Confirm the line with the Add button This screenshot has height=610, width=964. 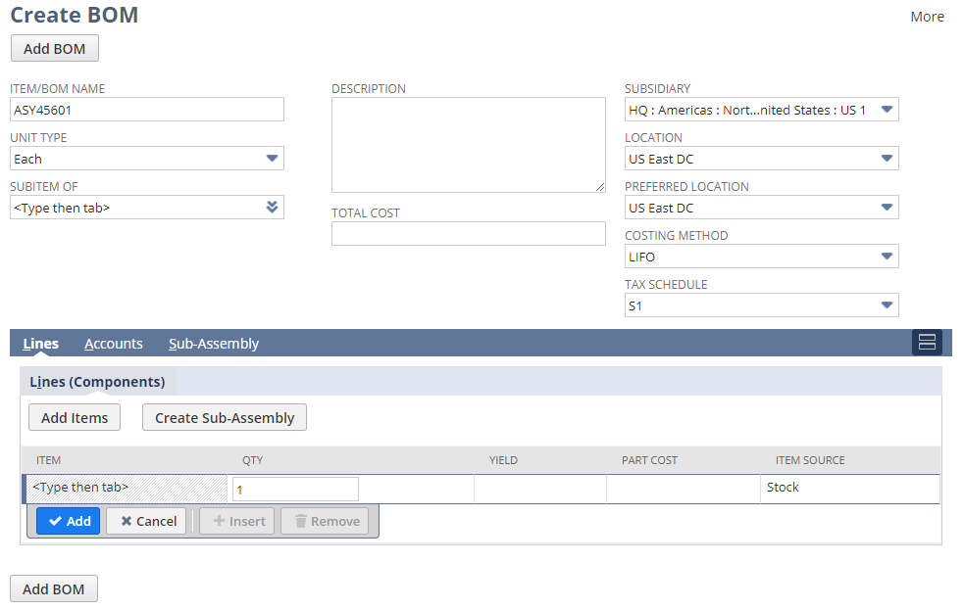(x=69, y=521)
